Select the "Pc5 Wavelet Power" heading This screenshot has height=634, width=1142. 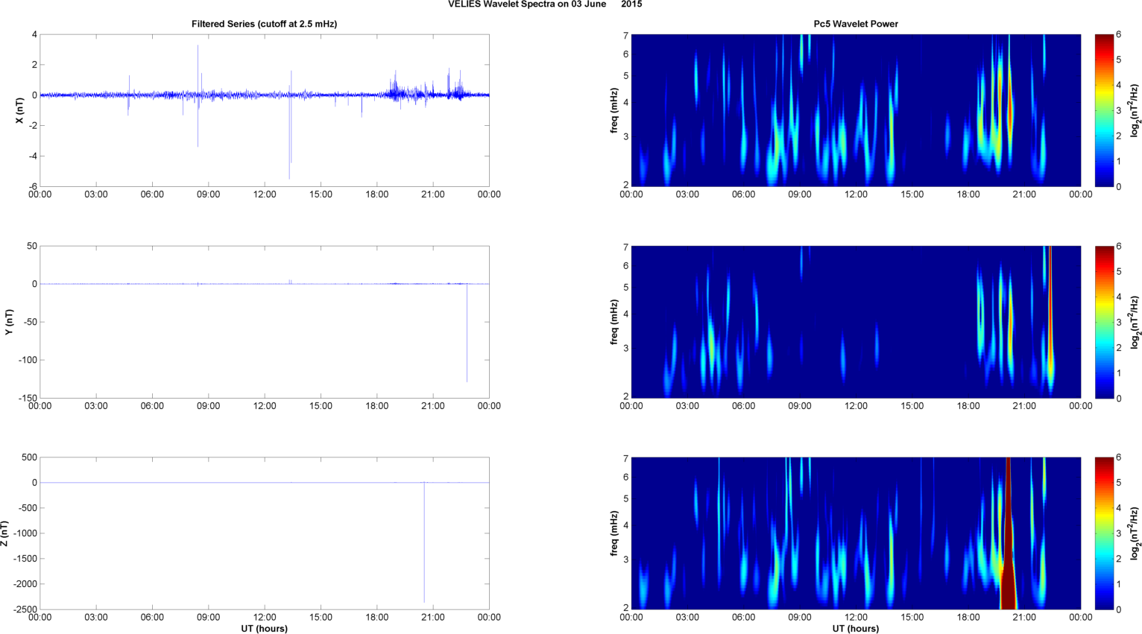click(856, 24)
